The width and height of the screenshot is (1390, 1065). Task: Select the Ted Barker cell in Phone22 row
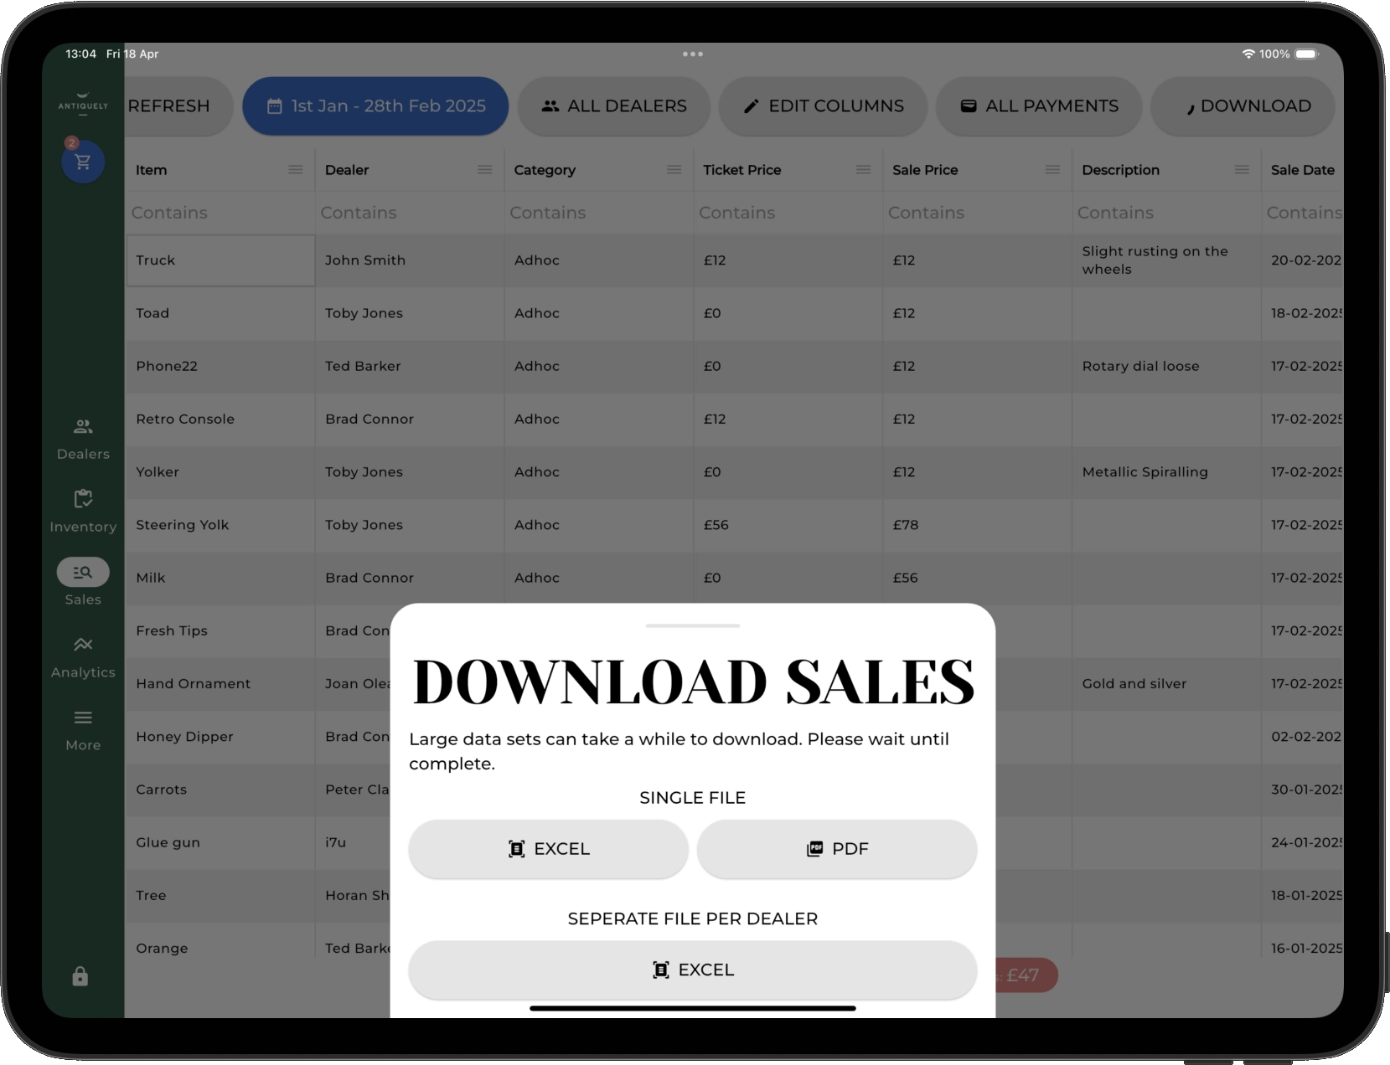(x=410, y=366)
